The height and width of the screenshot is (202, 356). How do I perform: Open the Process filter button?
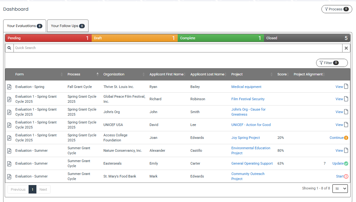pos(337,9)
